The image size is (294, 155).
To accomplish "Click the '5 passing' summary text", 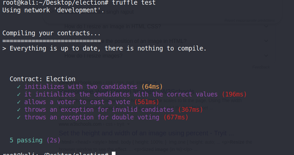I will coord(26,140).
